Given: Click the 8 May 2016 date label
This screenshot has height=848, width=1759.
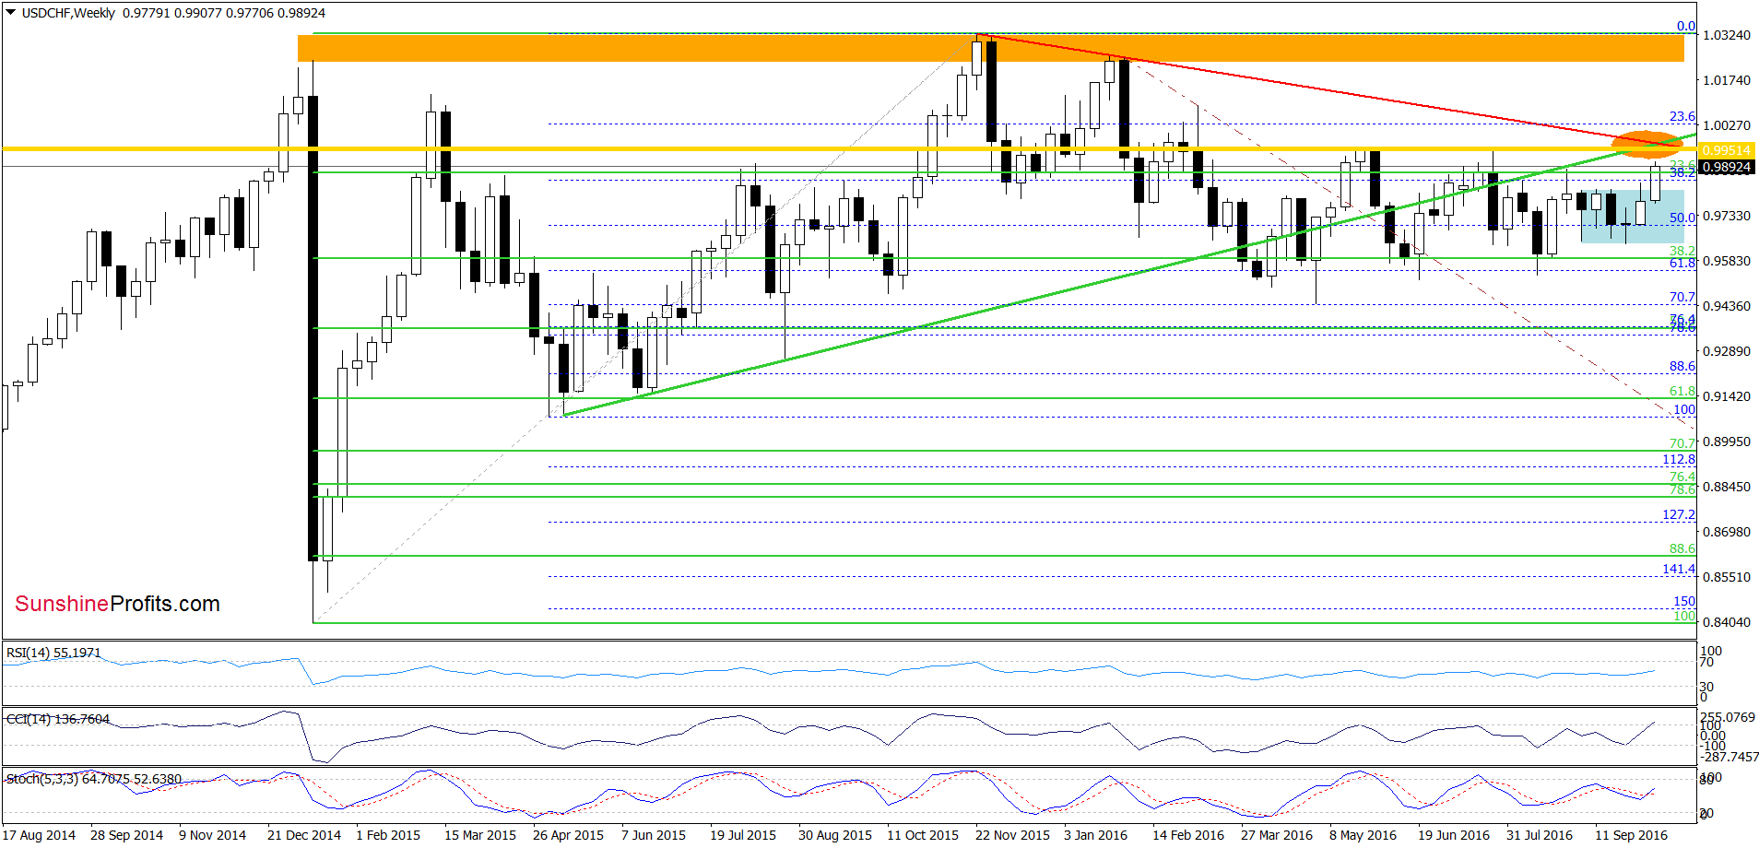Looking at the screenshot, I should click(x=1363, y=835).
